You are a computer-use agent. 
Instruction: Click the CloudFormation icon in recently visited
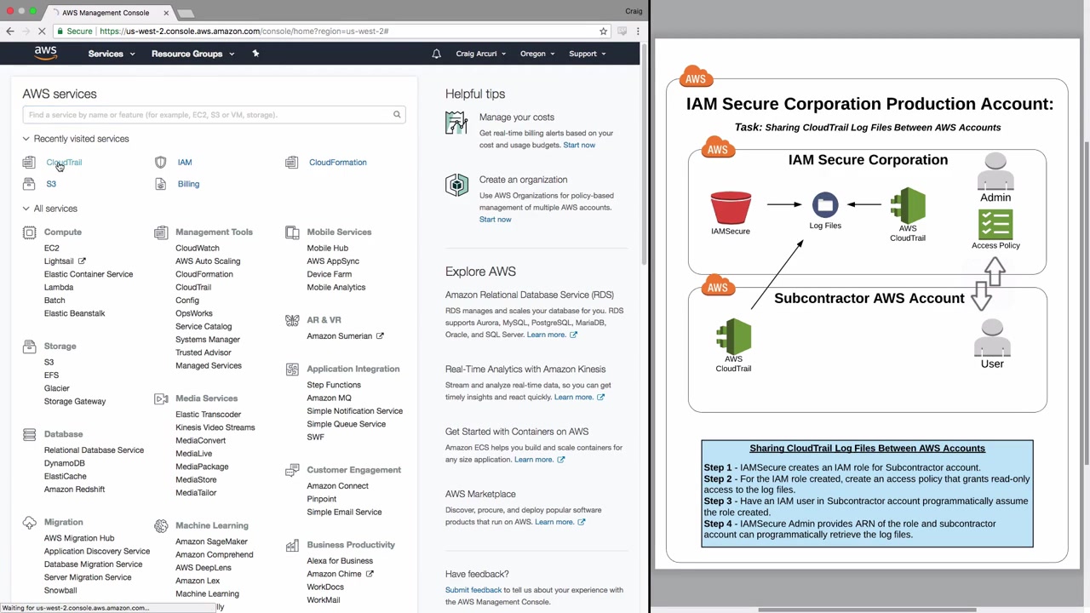[x=292, y=163]
